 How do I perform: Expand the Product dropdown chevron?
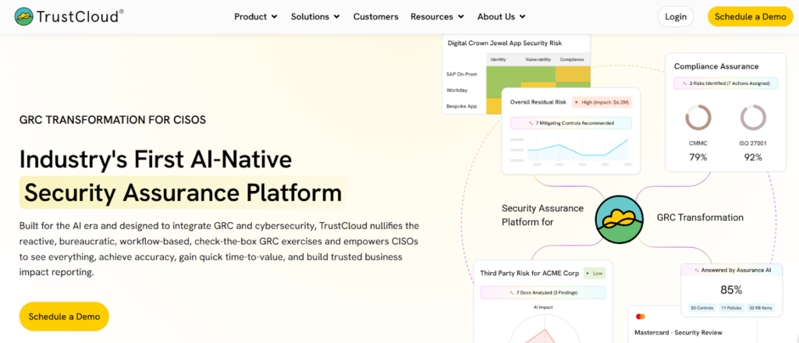(275, 17)
